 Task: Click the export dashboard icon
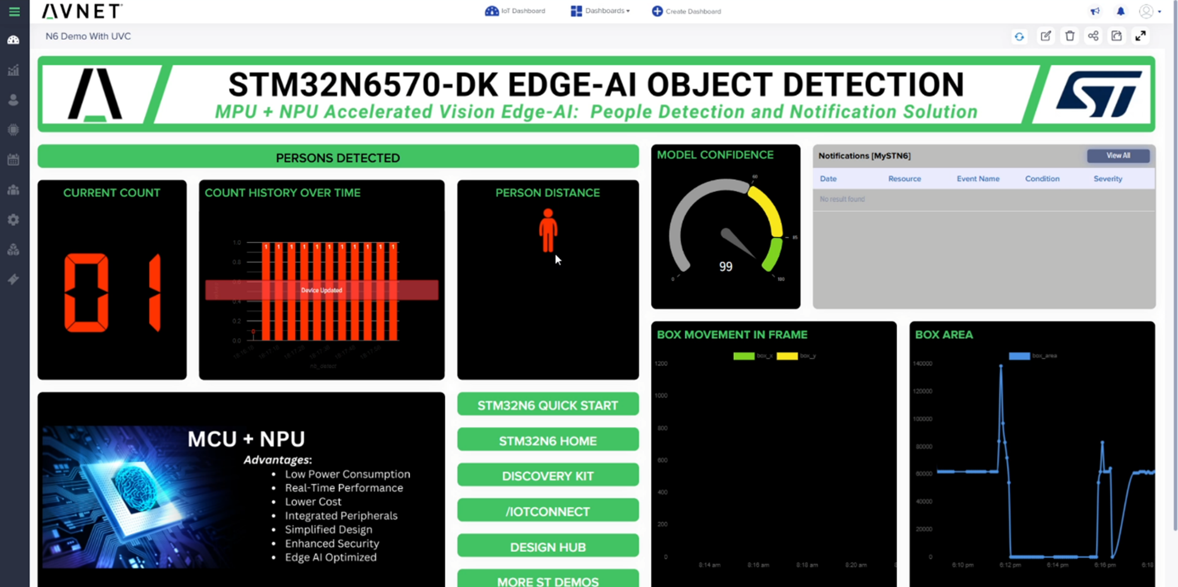pyautogui.click(x=1117, y=36)
